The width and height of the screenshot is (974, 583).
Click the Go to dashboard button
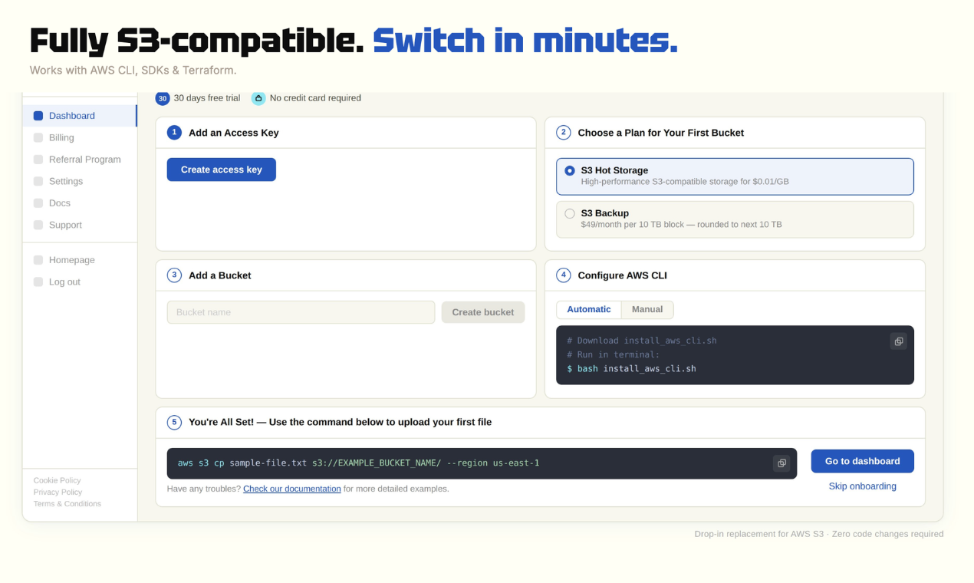[x=863, y=461]
